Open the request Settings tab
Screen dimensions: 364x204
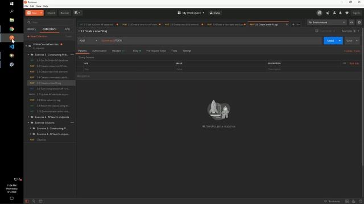187,51
